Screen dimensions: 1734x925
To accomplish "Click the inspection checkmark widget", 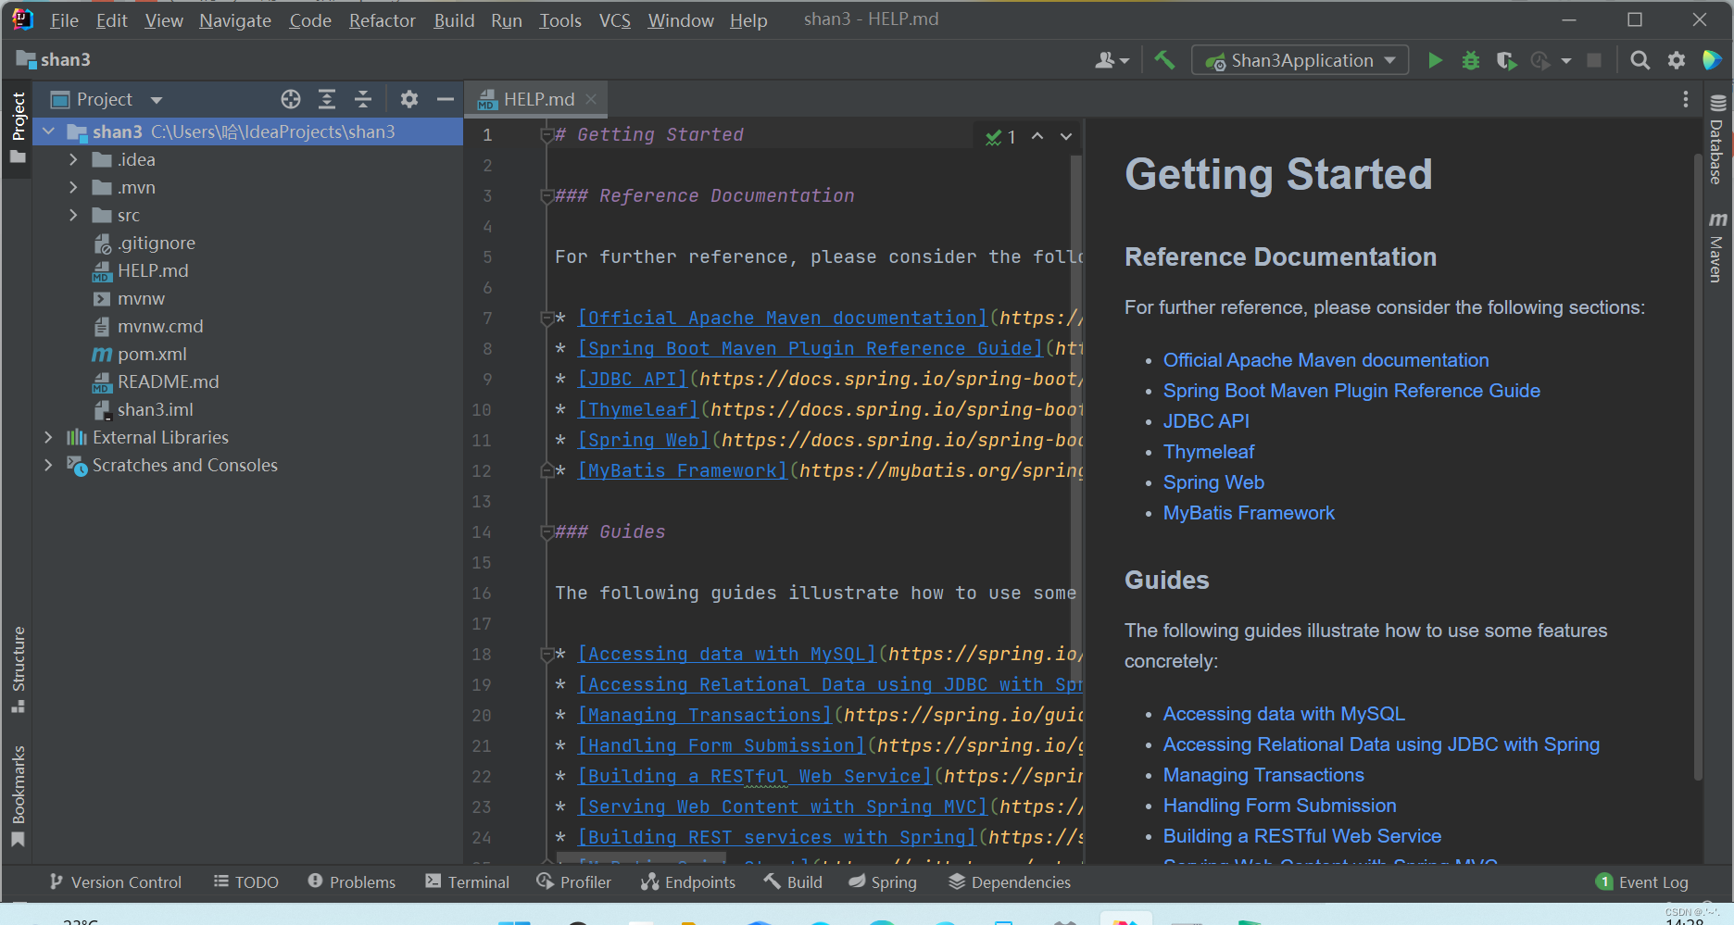I will (1000, 137).
